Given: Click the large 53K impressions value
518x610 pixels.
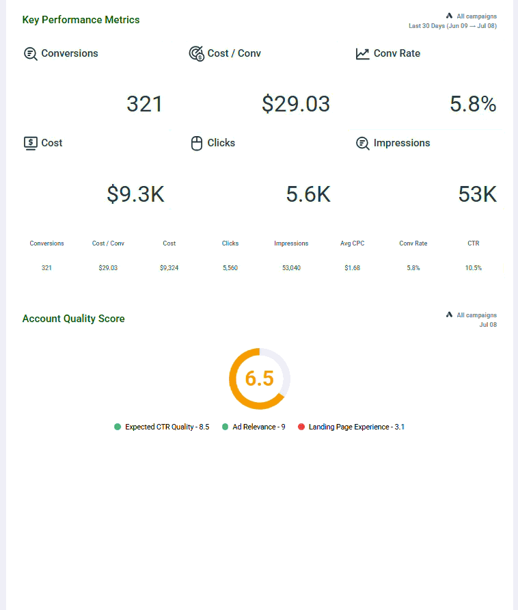Looking at the screenshot, I should tap(478, 194).
